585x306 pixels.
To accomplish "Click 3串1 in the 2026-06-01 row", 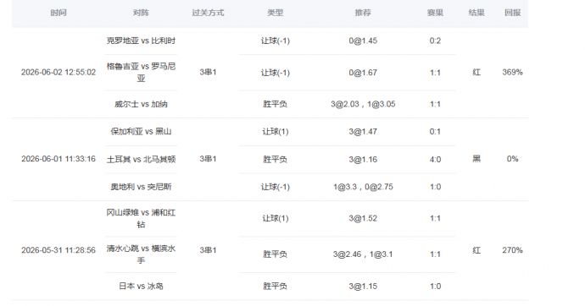I will 208,159.
